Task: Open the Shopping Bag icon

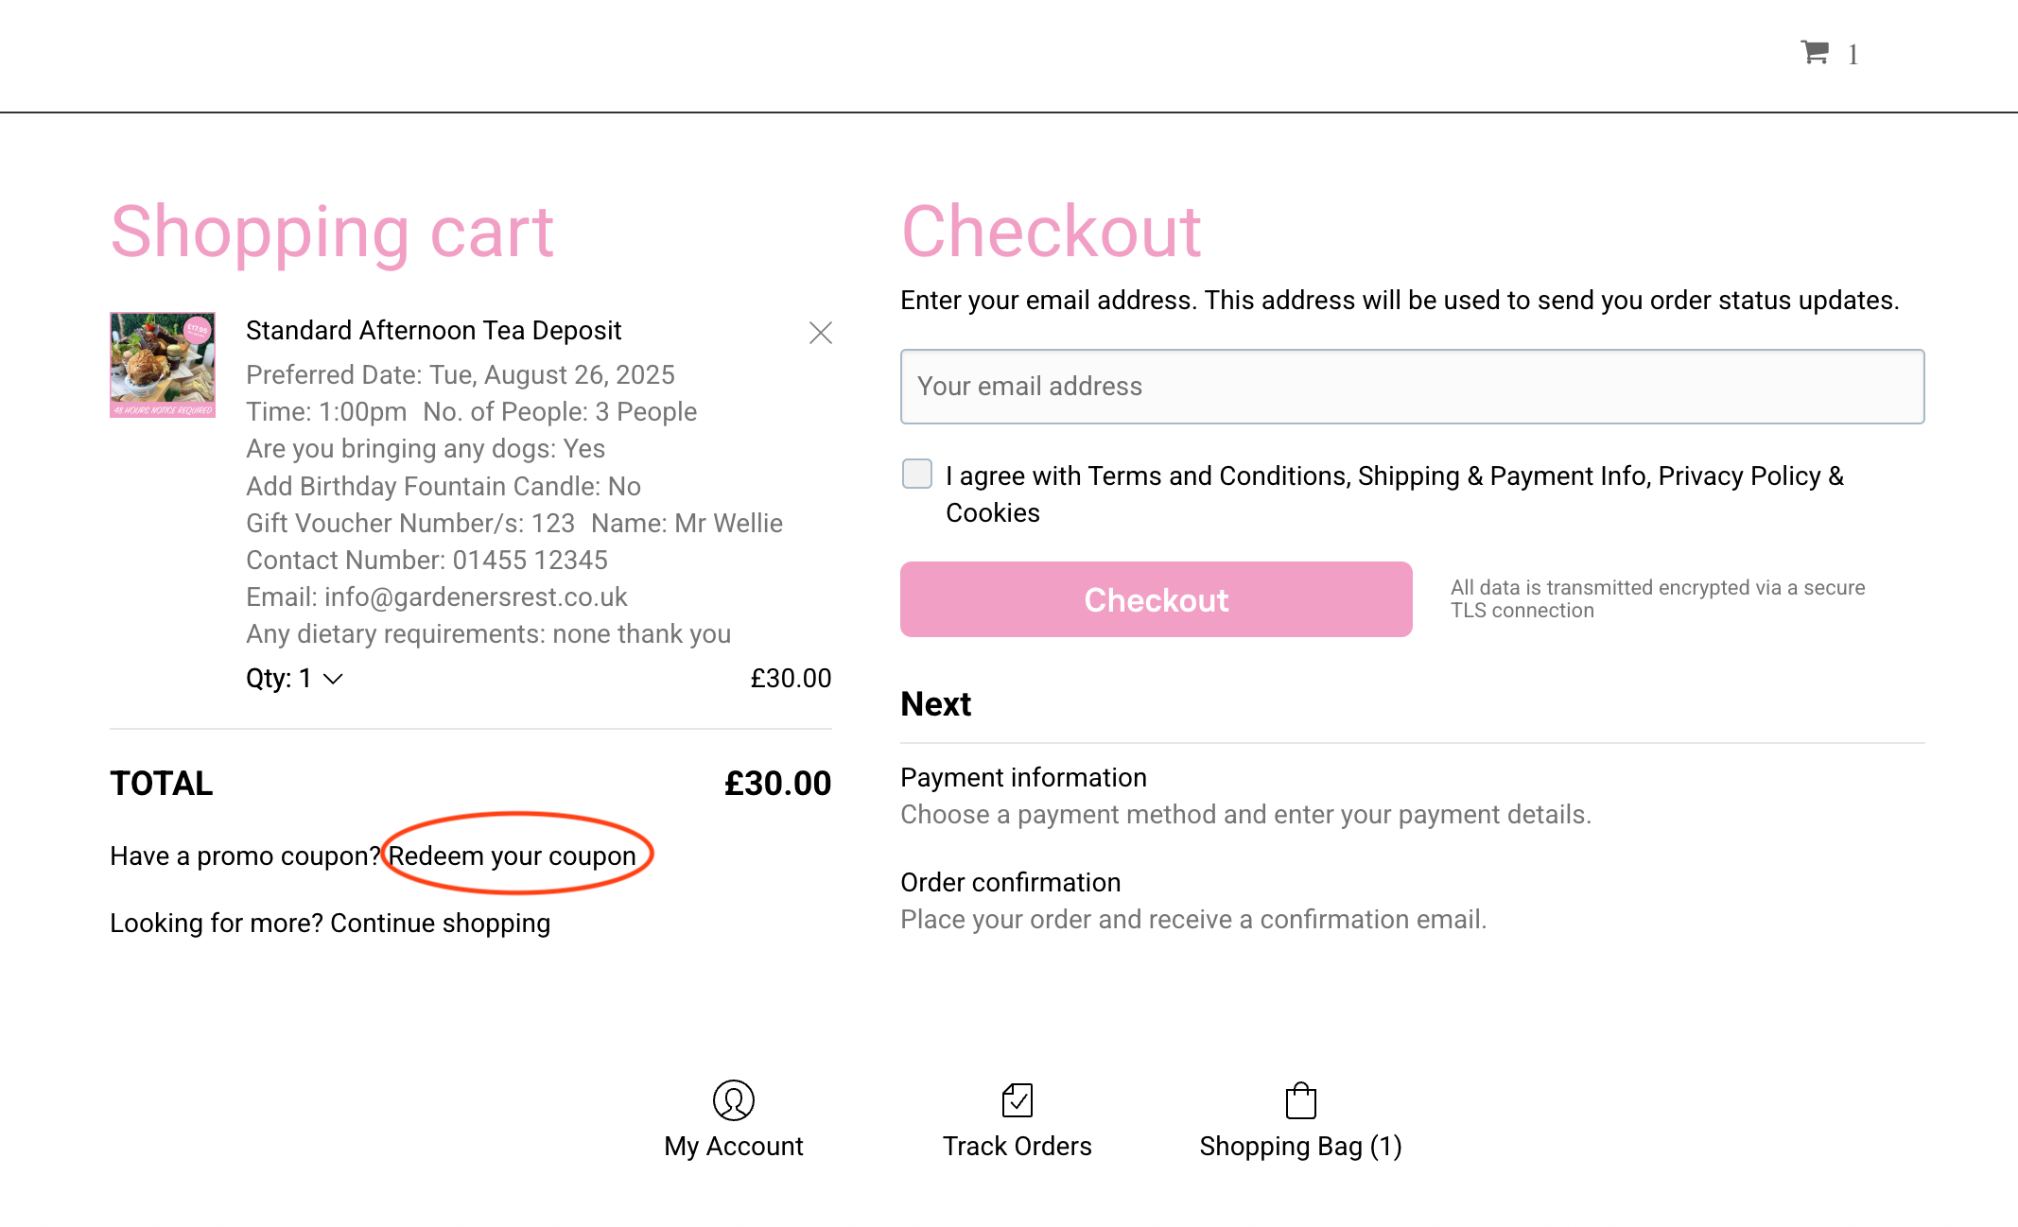Action: click(1301, 1100)
